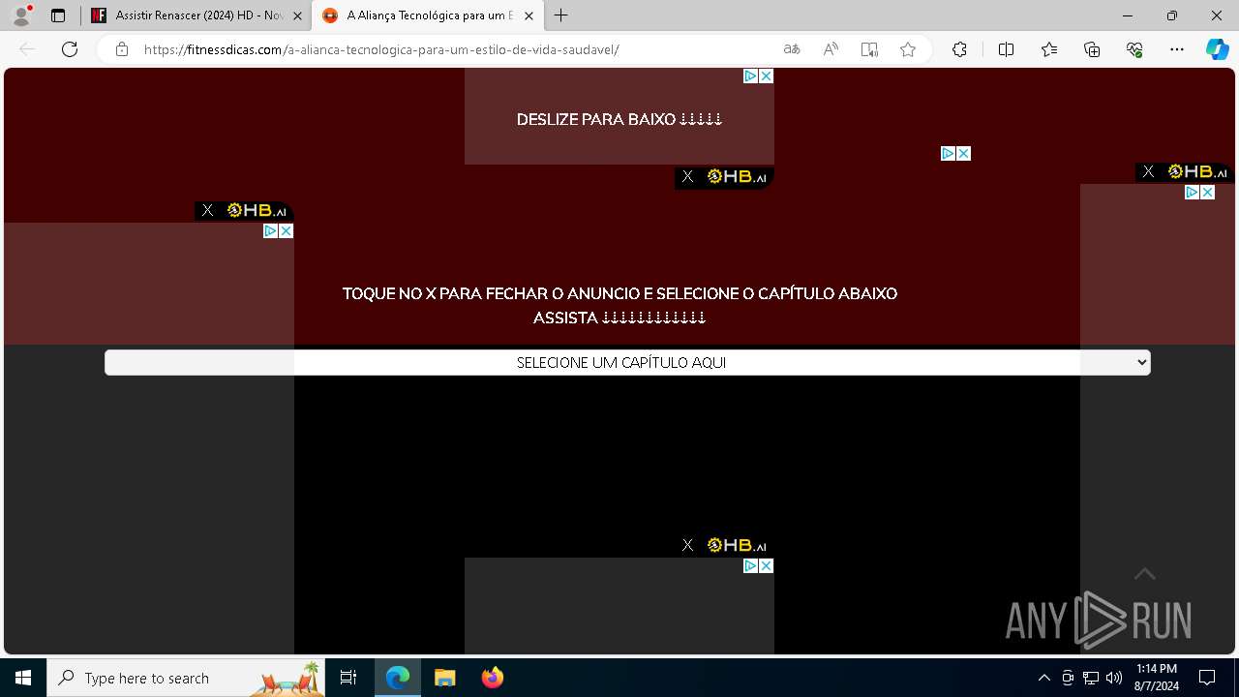Open Task View on taskbar

[348, 678]
